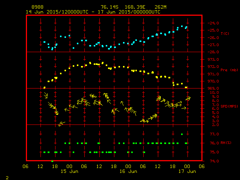
Task: Click the 971.0 pressure tick value
Action: (213, 74)
